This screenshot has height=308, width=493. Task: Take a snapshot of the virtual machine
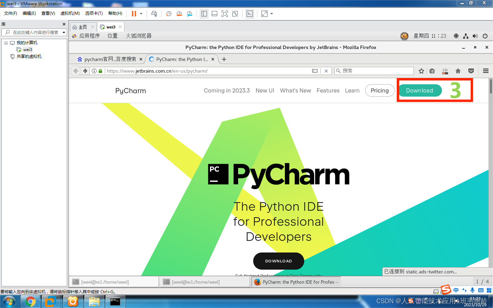coord(169,14)
